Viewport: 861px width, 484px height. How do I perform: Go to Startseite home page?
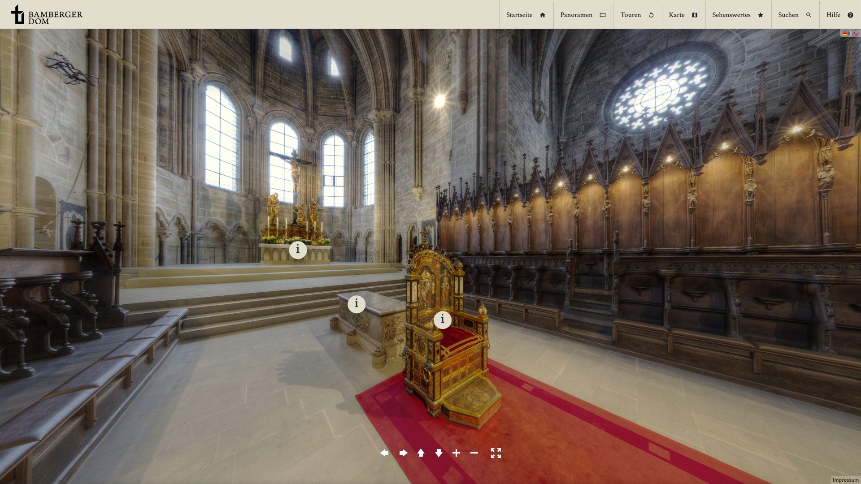coord(526,15)
